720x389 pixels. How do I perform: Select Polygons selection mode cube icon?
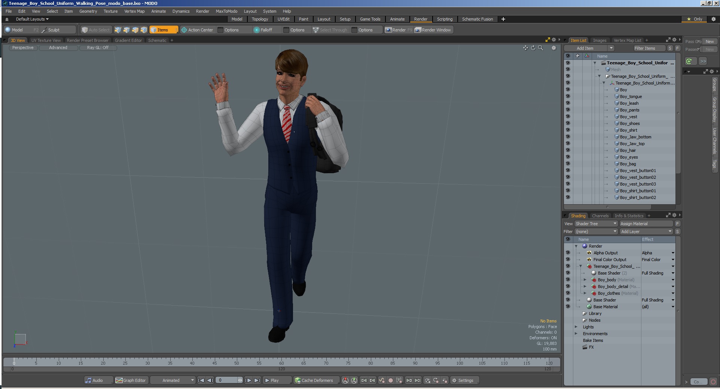click(135, 30)
